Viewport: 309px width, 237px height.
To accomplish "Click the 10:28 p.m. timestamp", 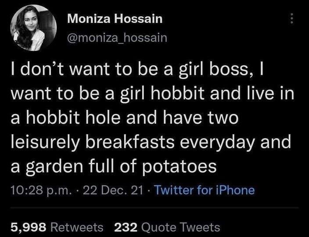I will [40, 190].
